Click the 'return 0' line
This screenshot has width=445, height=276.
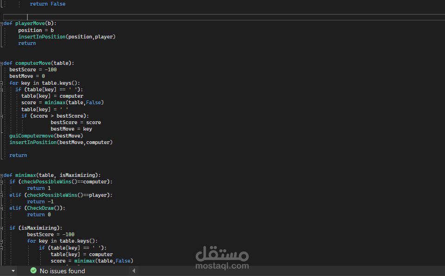39,214
